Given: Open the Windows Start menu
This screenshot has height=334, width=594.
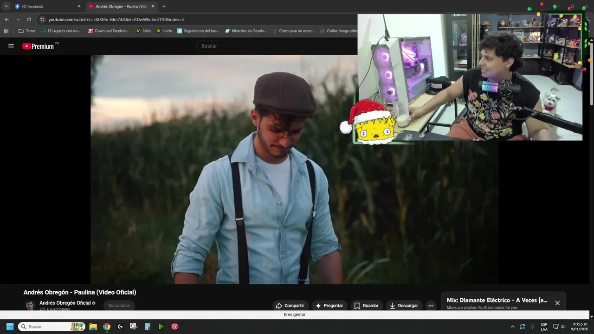Looking at the screenshot, I should tap(10, 327).
